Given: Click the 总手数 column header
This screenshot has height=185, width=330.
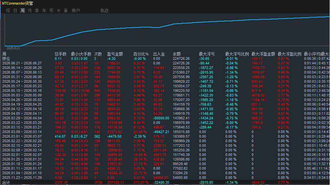Looking at the screenshot, I should pos(61,54).
